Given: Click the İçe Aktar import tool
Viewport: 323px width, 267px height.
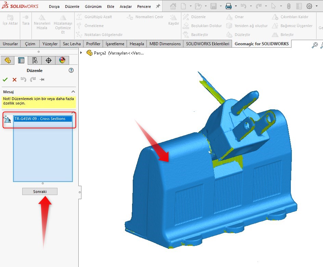Looking at the screenshot, I should [x=10, y=20].
